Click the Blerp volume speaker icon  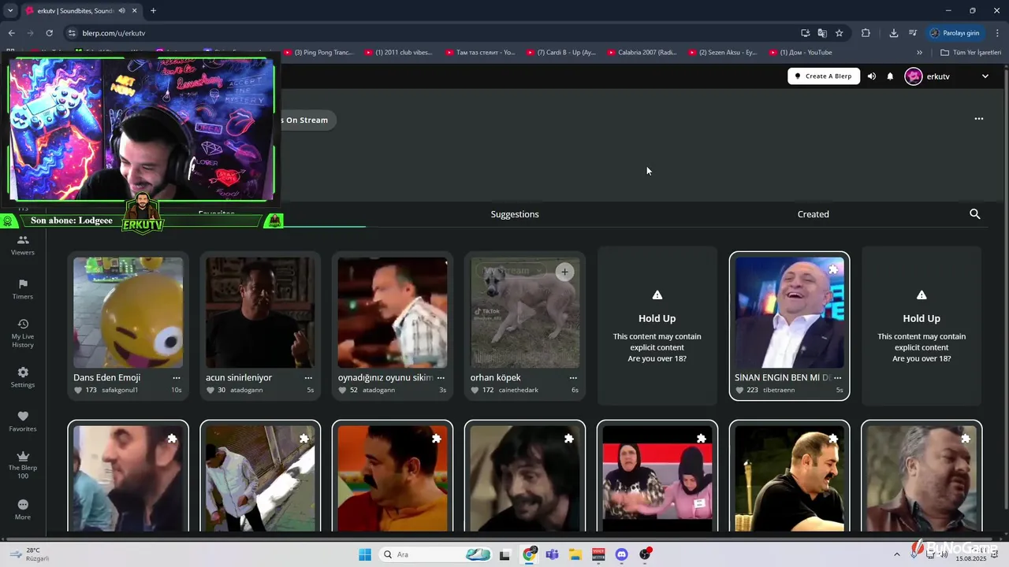tap(871, 76)
